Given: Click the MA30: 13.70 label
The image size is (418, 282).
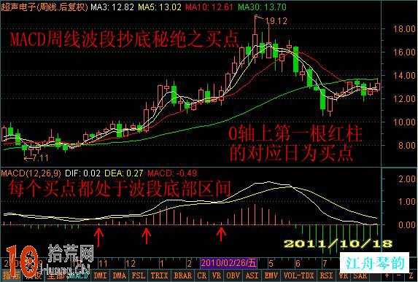Looking at the screenshot, I should coord(263,7).
